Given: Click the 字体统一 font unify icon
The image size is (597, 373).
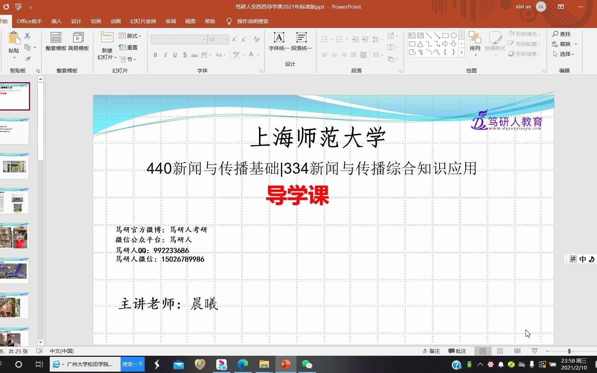Looking at the screenshot, I should pos(279,37).
